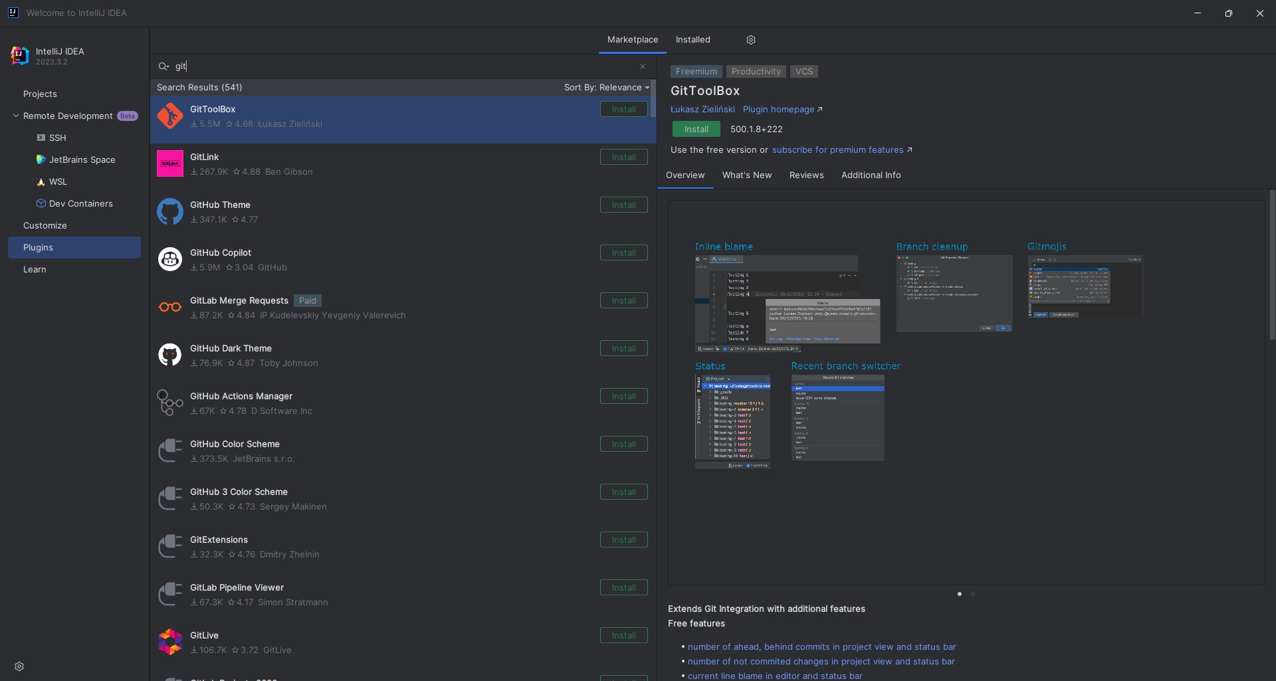
Task: Click the GitLab Pipeline Viewer plug icon
Action: pyautogui.click(x=170, y=594)
